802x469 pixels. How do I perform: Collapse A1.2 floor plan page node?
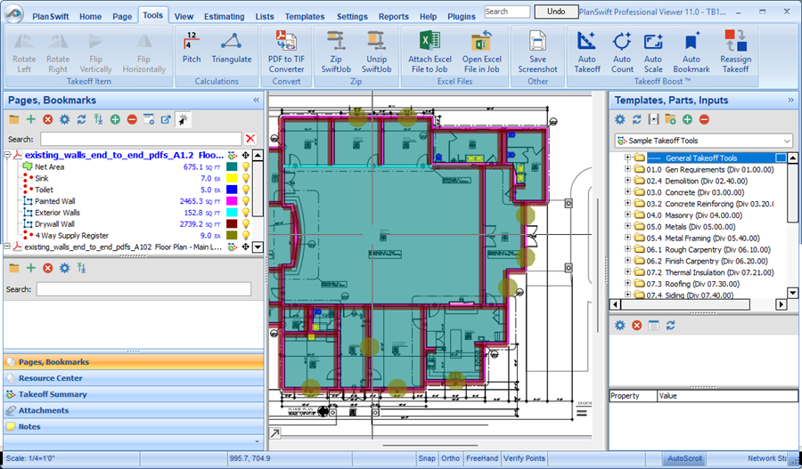point(8,155)
